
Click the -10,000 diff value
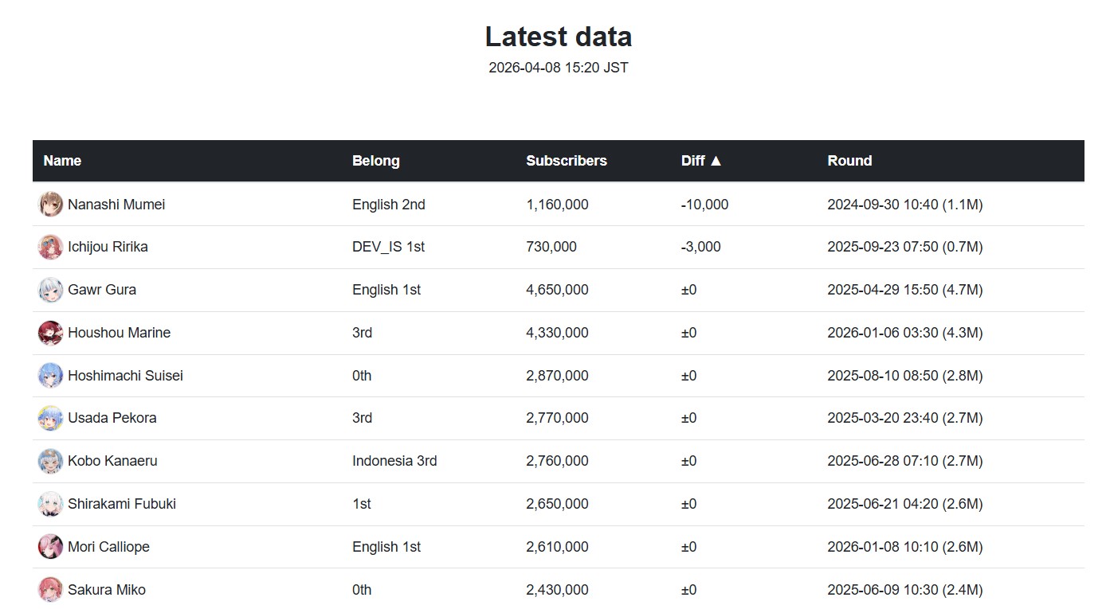point(704,205)
